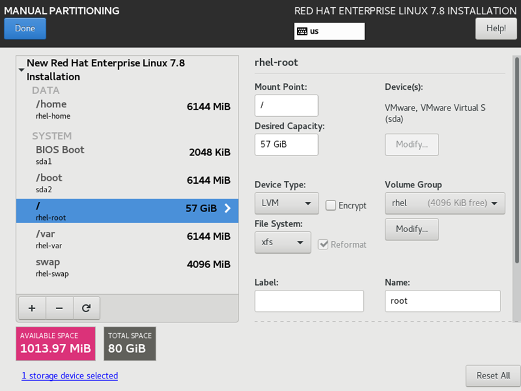Click the Help! button

(496, 28)
